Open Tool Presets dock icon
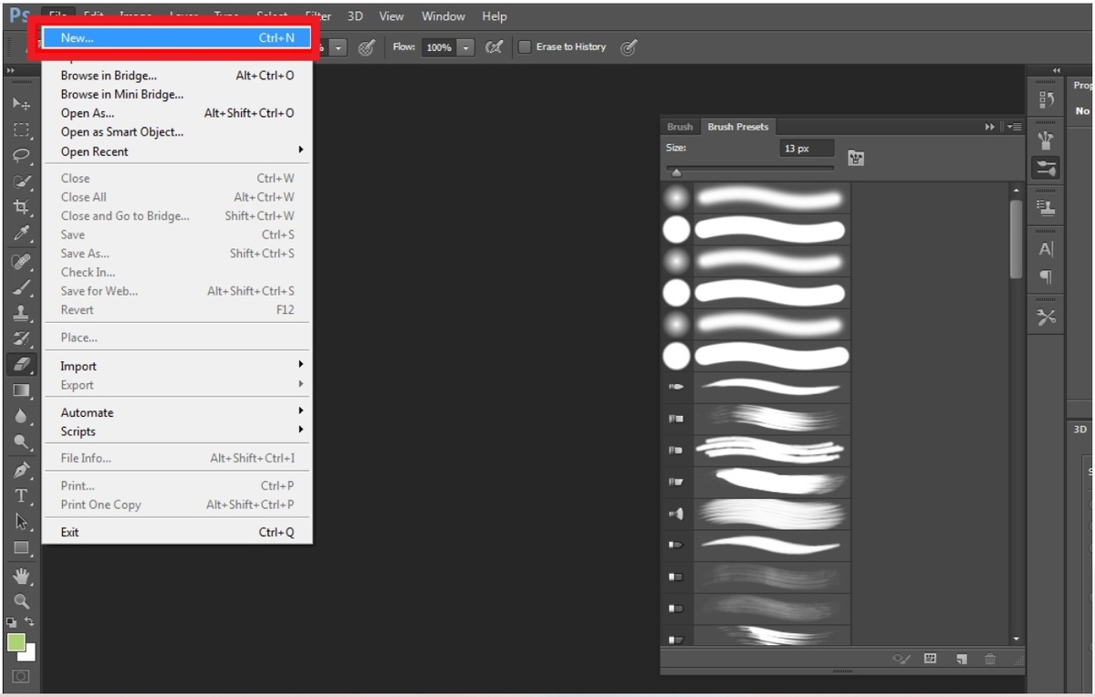1095x697 pixels. (x=1046, y=317)
